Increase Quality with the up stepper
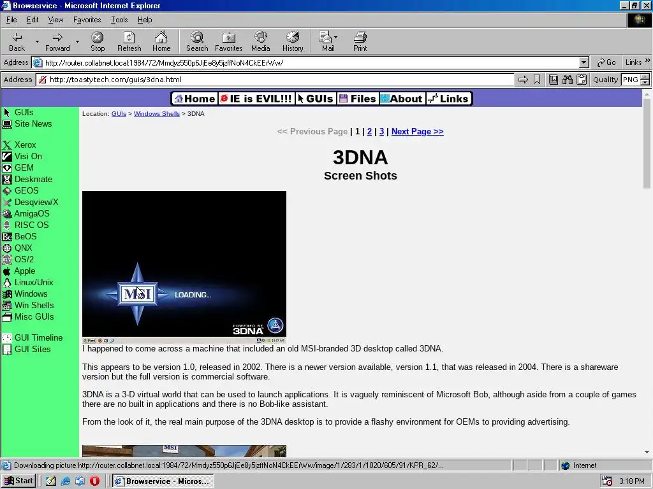The width and height of the screenshot is (653, 489). pyautogui.click(x=645, y=76)
